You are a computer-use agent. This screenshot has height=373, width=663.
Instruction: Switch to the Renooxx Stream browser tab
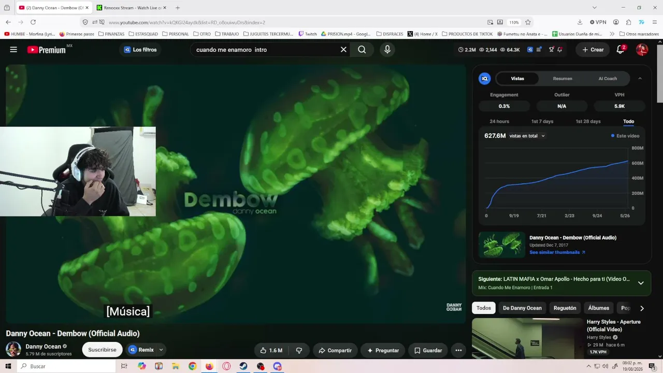[131, 8]
